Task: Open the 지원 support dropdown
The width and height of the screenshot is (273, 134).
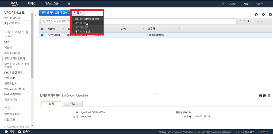Action: 259,4
